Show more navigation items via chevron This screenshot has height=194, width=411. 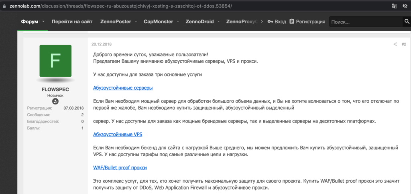coord(262,22)
